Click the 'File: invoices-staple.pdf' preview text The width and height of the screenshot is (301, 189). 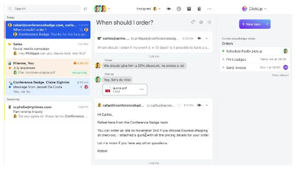point(36,73)
